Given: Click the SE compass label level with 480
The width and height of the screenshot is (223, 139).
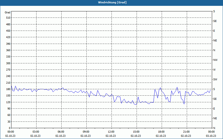Looking at the screenshot, I should tap(215, 21).
